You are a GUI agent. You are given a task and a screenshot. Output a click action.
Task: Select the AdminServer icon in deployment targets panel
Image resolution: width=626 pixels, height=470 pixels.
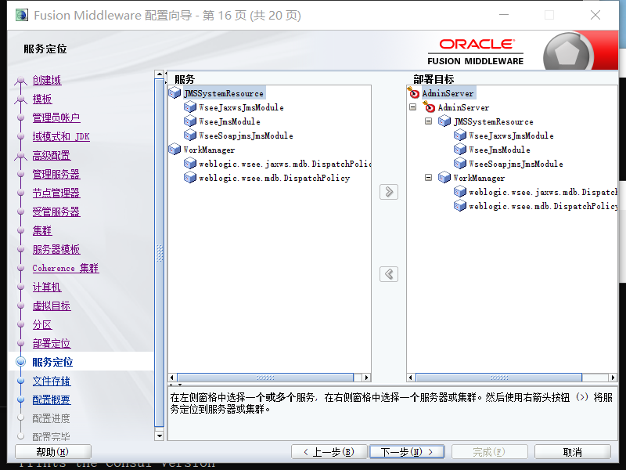416,92
